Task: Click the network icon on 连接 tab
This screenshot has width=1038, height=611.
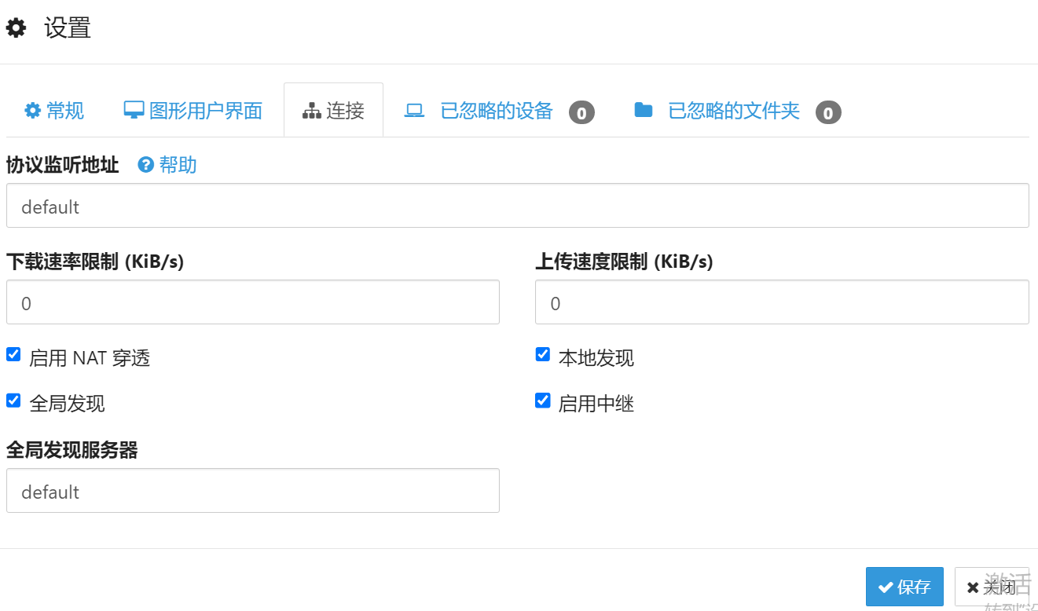Action: point(312,111)
